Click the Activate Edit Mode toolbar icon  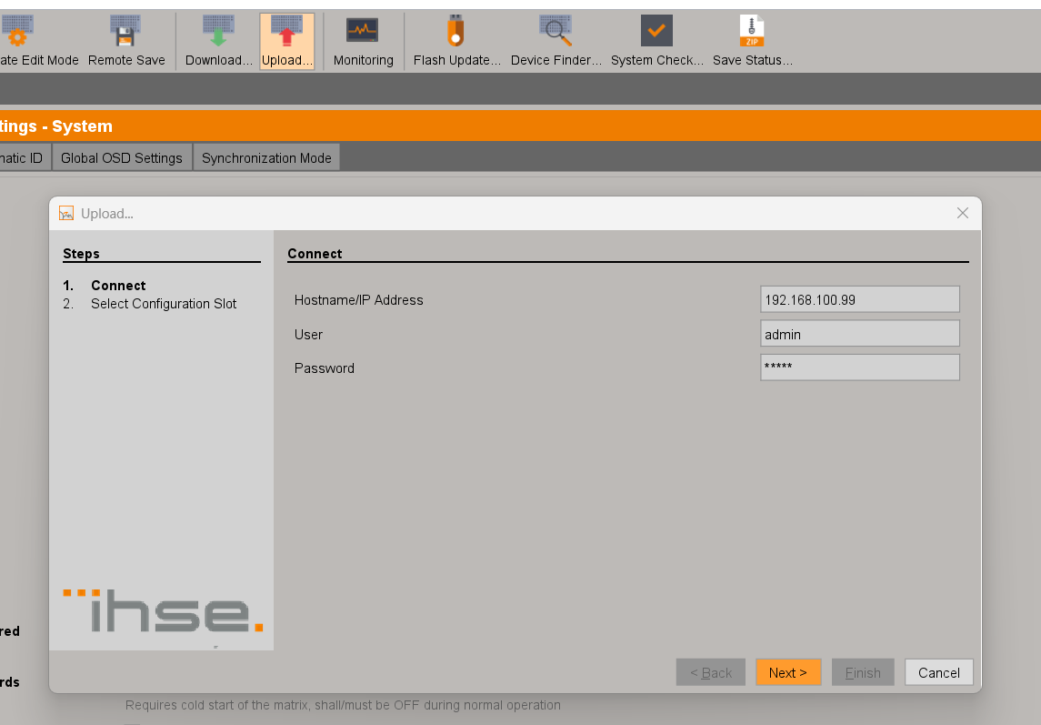pyautogui.click(x=20, y=34)
